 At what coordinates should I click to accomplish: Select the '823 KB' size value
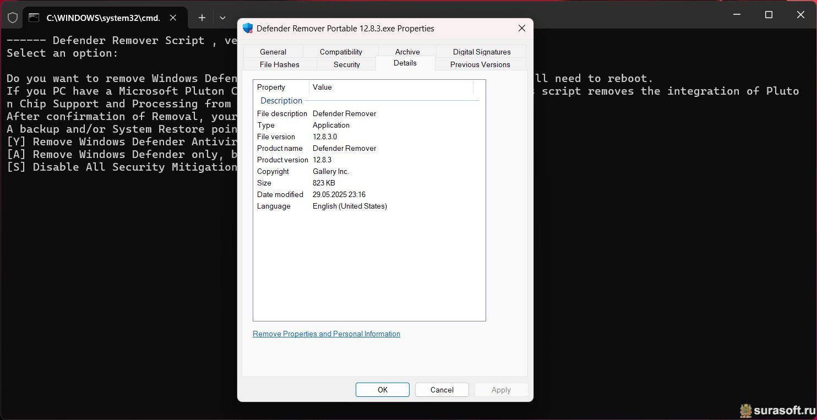[x=324, y=183]
